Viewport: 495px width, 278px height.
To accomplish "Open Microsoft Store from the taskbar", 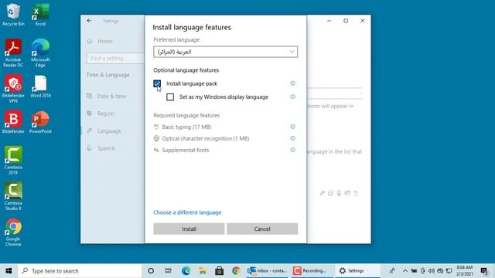I will [219, 271].
